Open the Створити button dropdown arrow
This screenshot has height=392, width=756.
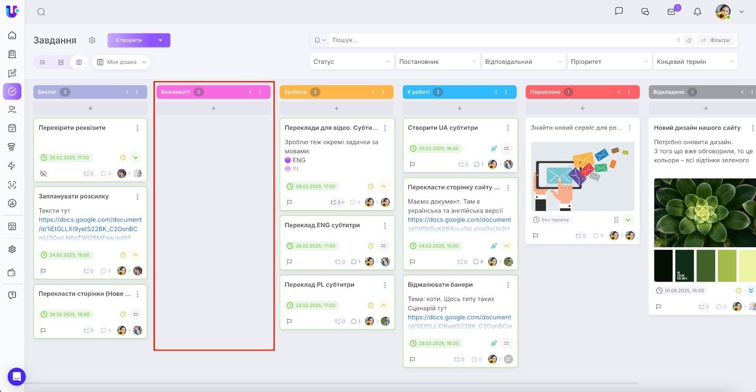coord(161,40)
